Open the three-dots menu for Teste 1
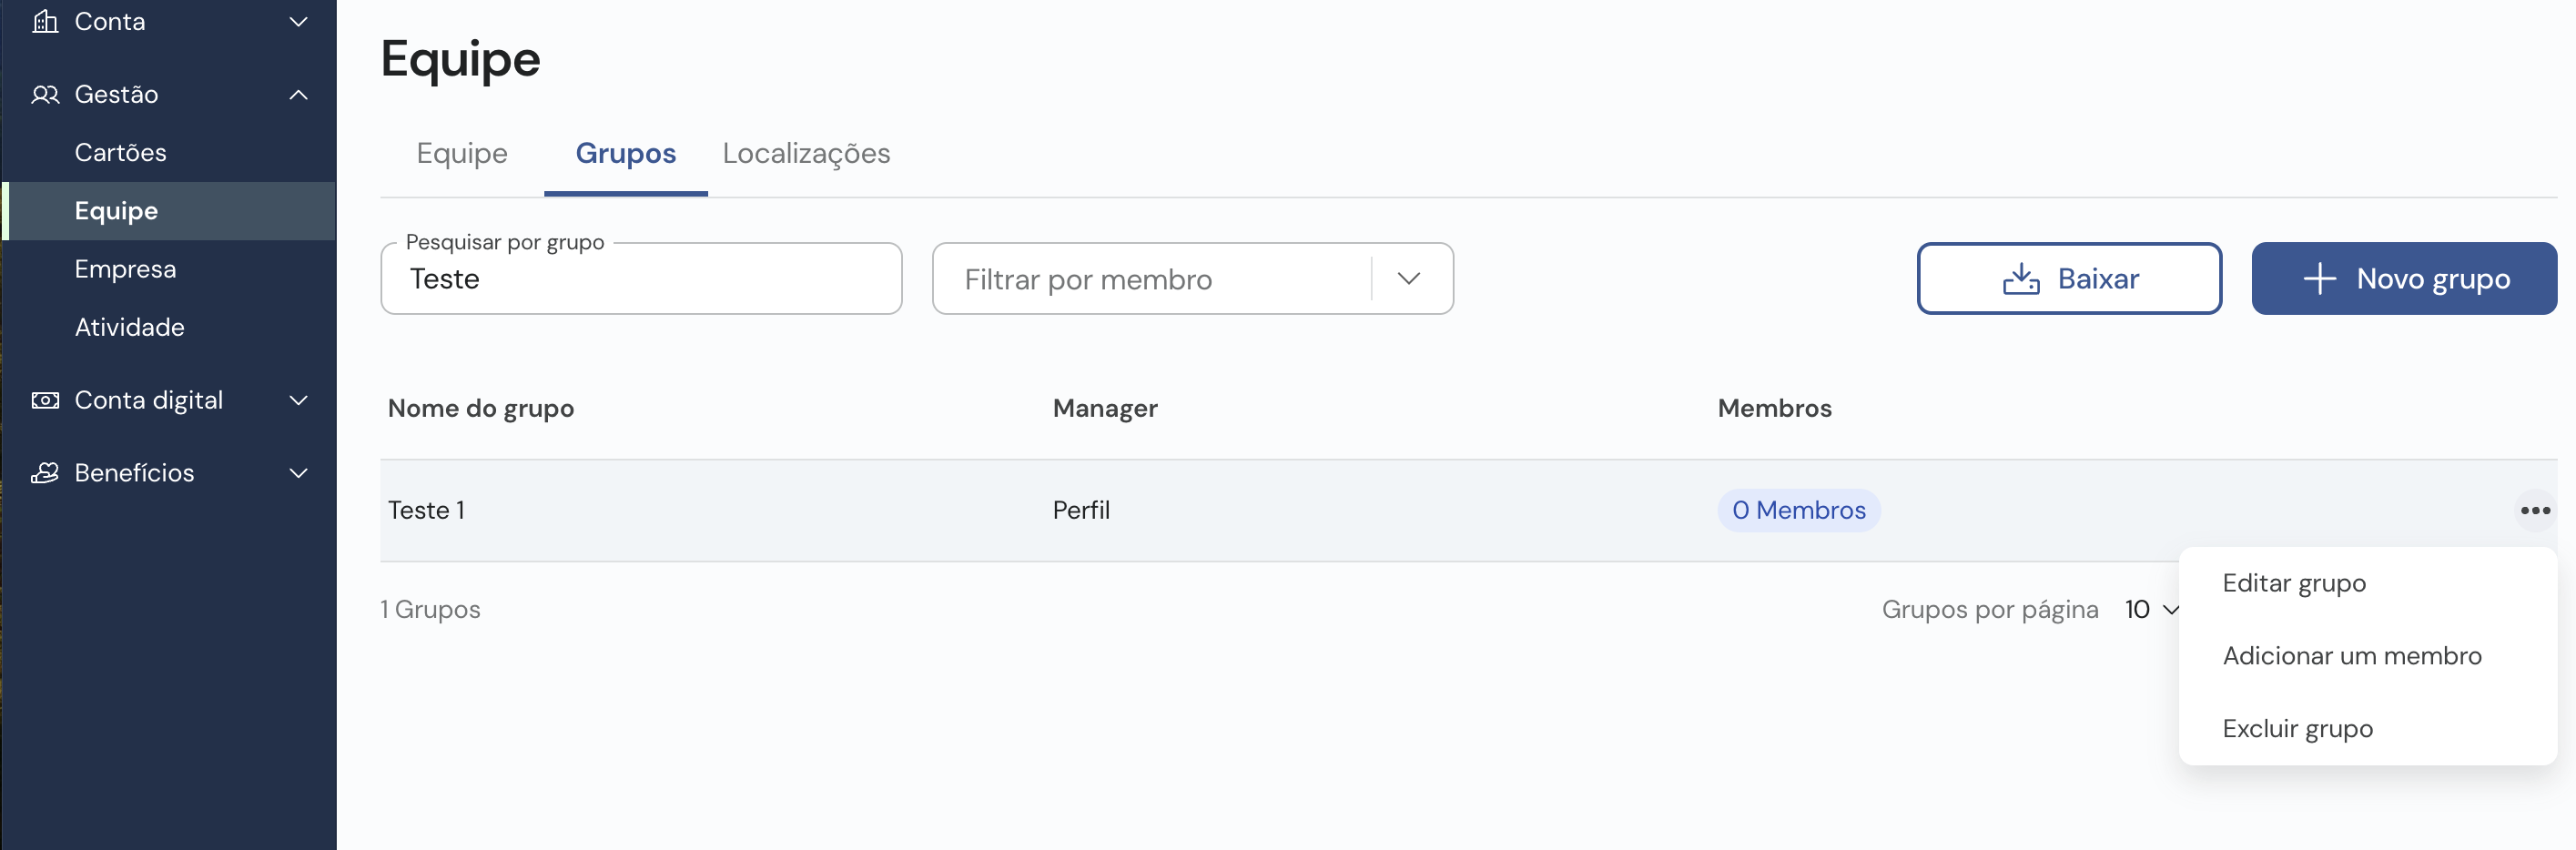Screen dimensions: 2576x850 click(x=2535, y=510)
